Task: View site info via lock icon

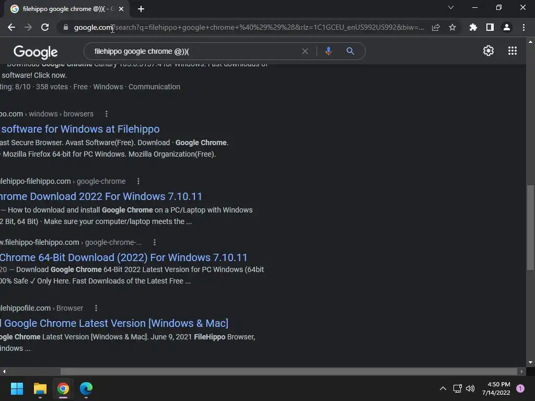Action: tap(65, 27)
